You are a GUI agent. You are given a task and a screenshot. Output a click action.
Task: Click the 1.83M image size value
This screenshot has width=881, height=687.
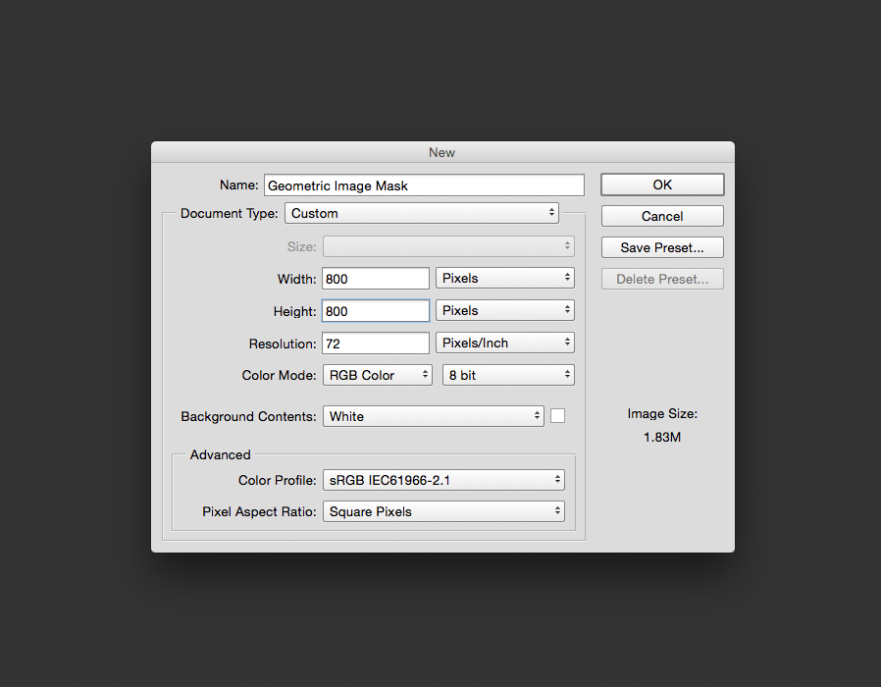(x=662, y=438)
